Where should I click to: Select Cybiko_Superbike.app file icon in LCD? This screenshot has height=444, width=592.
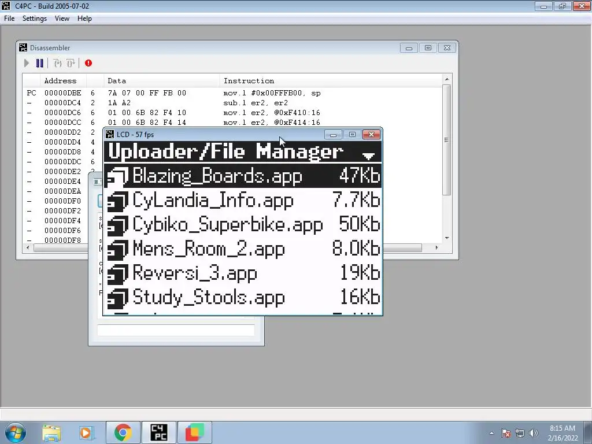[x=117, y=225]
